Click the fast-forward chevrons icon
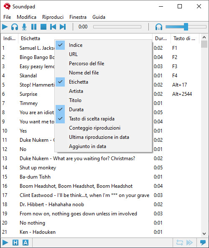209x248 pixels. (189, 243)
